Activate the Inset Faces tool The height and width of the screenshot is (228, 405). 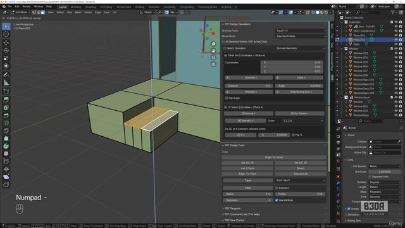point(6,108)
